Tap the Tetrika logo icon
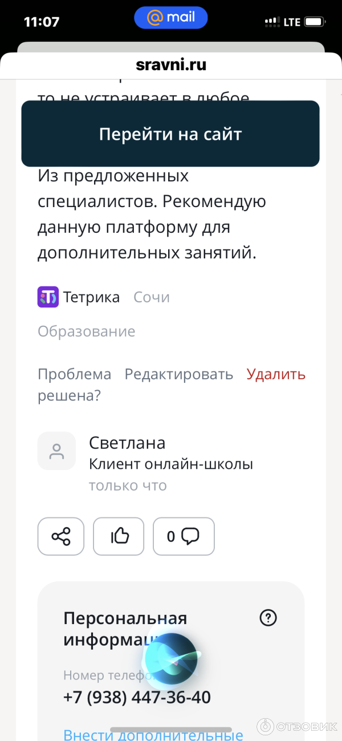The image size is (342, 741). click(48, 297)
